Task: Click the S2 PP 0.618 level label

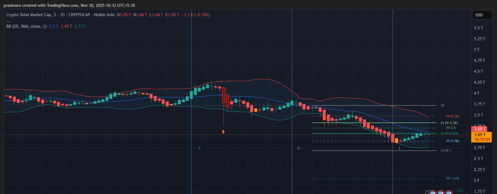Action: [449, 133]
